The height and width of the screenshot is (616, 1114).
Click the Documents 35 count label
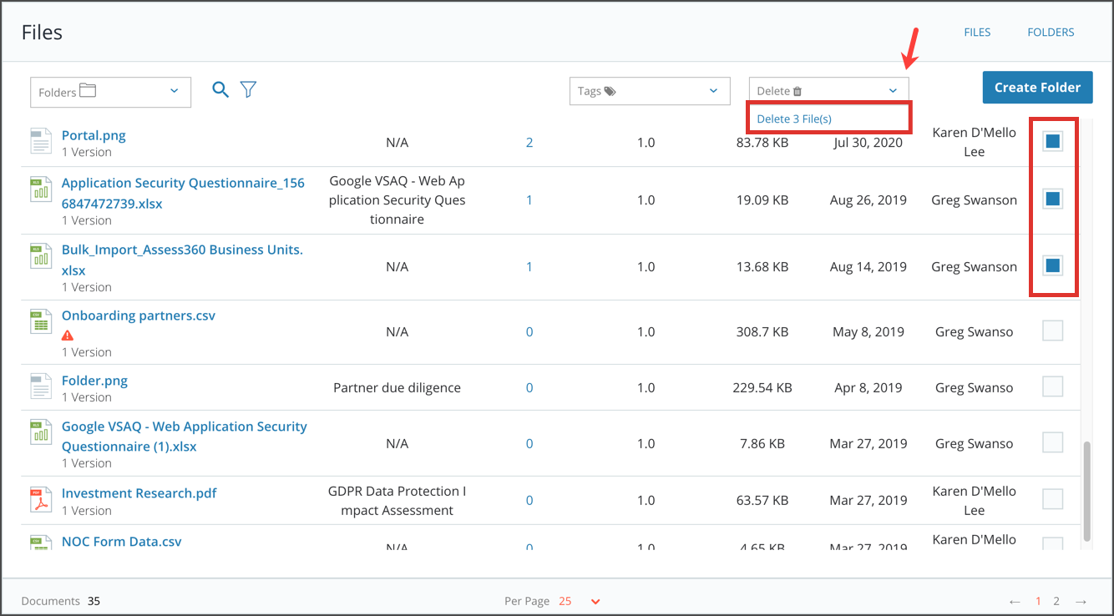[x=61, y=601]
